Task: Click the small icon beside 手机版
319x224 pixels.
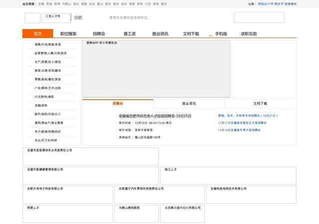Action: tap(210, 35)
